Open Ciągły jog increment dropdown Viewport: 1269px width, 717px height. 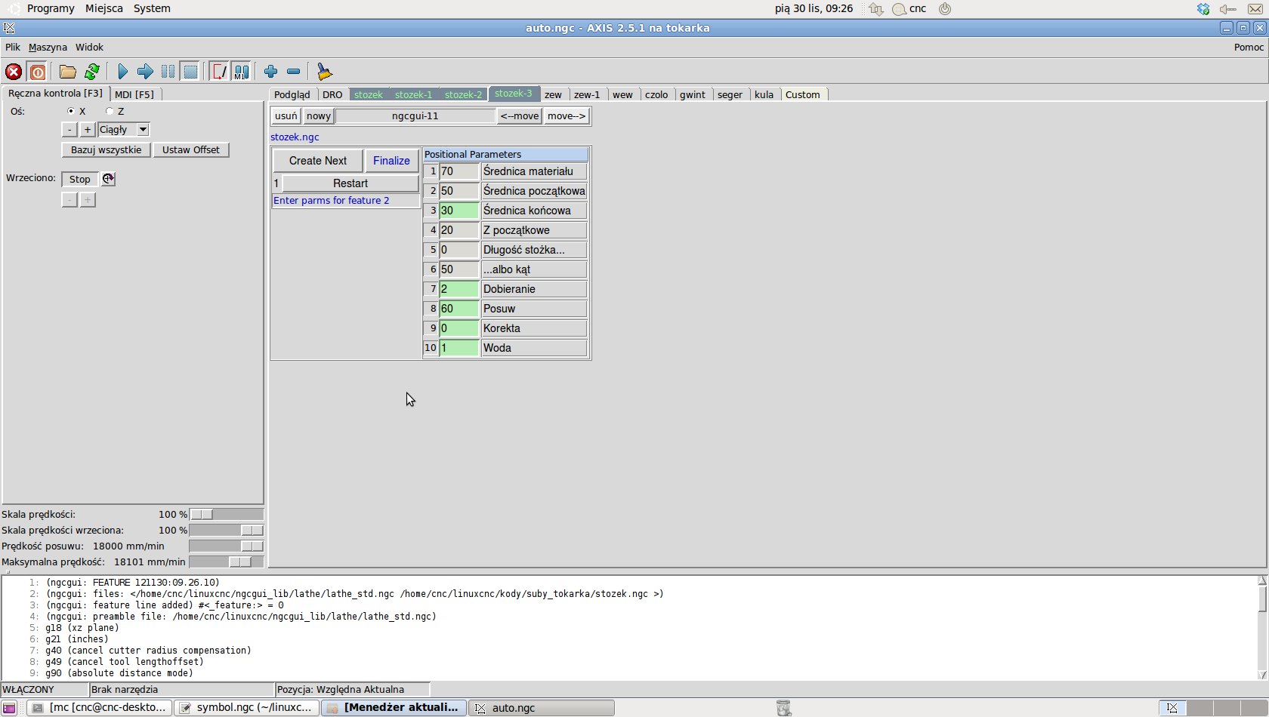(x=124, y=130)
